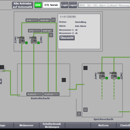
Task: Click the Übersicht button
Action: click(x=67, y=38)
